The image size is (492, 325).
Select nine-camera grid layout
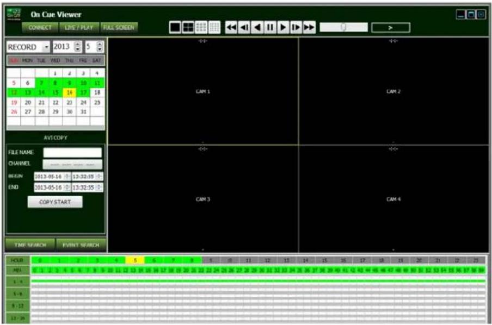(x=201, y=27)
